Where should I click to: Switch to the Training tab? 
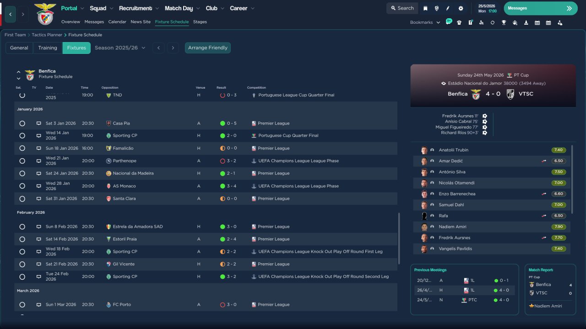tap(48, 48)
